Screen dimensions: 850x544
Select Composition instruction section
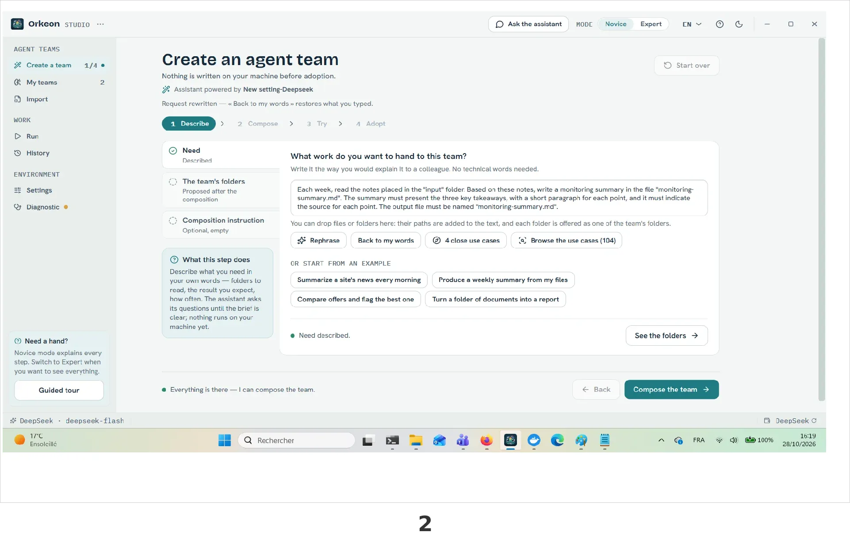(x=221, y=225)
